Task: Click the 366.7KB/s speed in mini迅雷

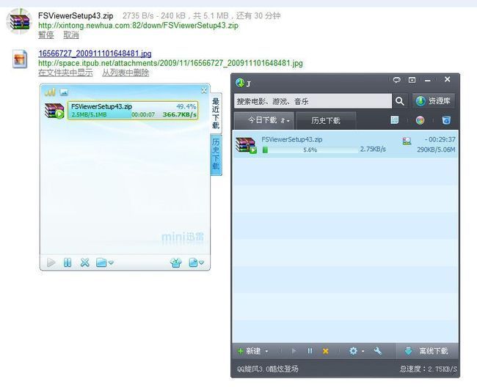Action: [x=180, y=114]
